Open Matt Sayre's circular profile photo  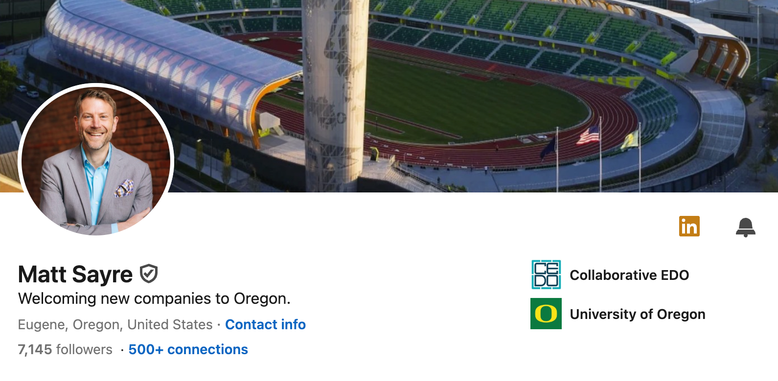[96, 159]
